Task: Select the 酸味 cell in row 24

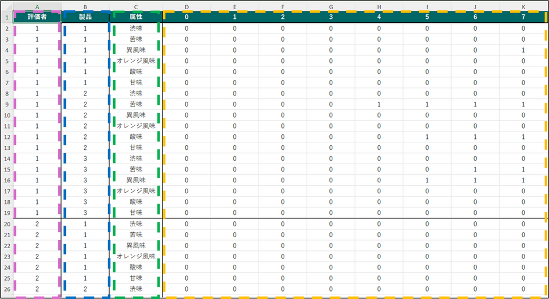Action: (136, 268)
